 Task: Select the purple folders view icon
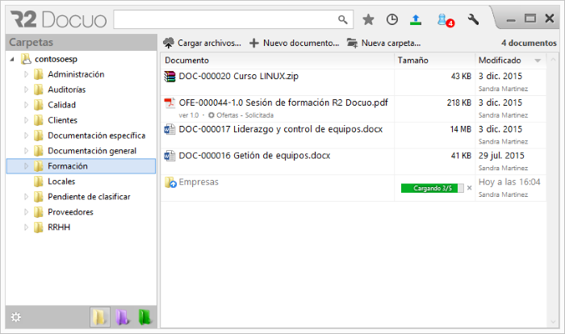coord(122,317)
